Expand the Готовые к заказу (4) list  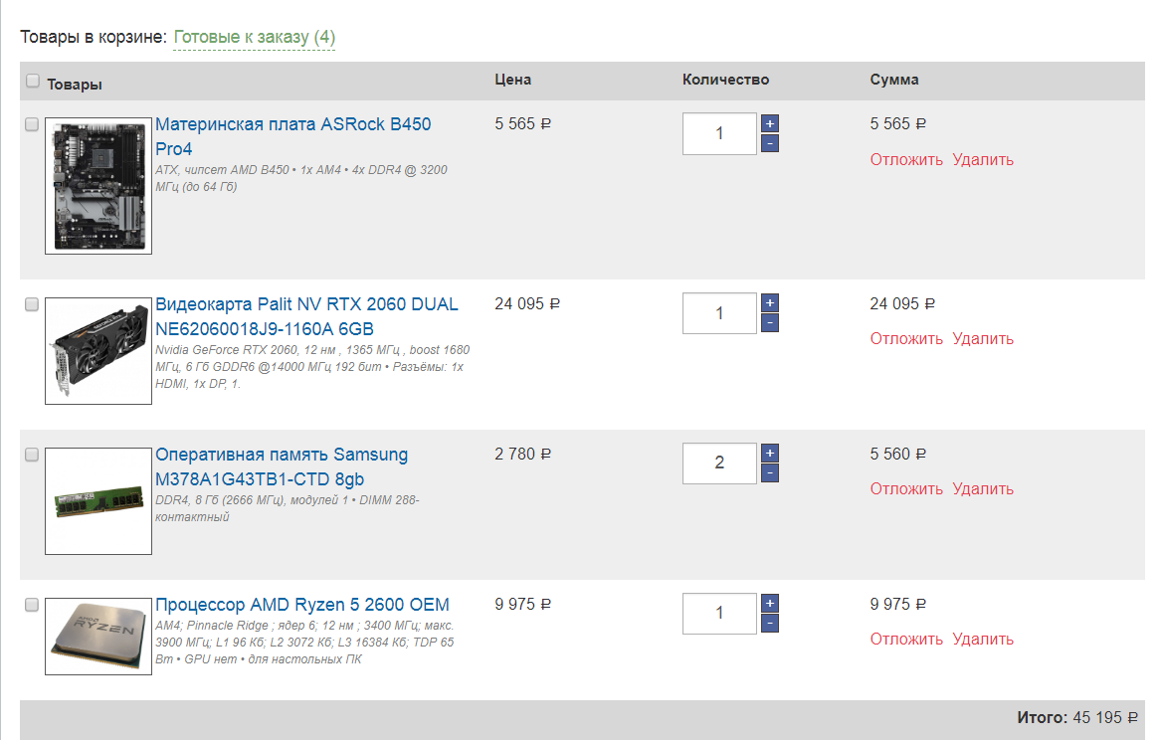[x=254, y=38]
